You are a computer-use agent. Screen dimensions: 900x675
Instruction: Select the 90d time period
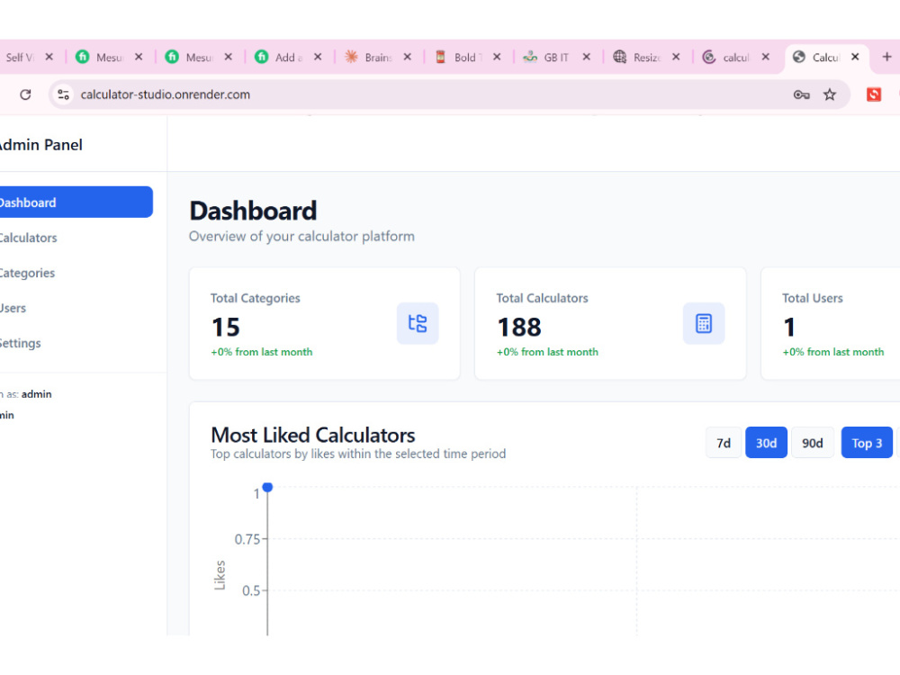(x=812, y=443)
